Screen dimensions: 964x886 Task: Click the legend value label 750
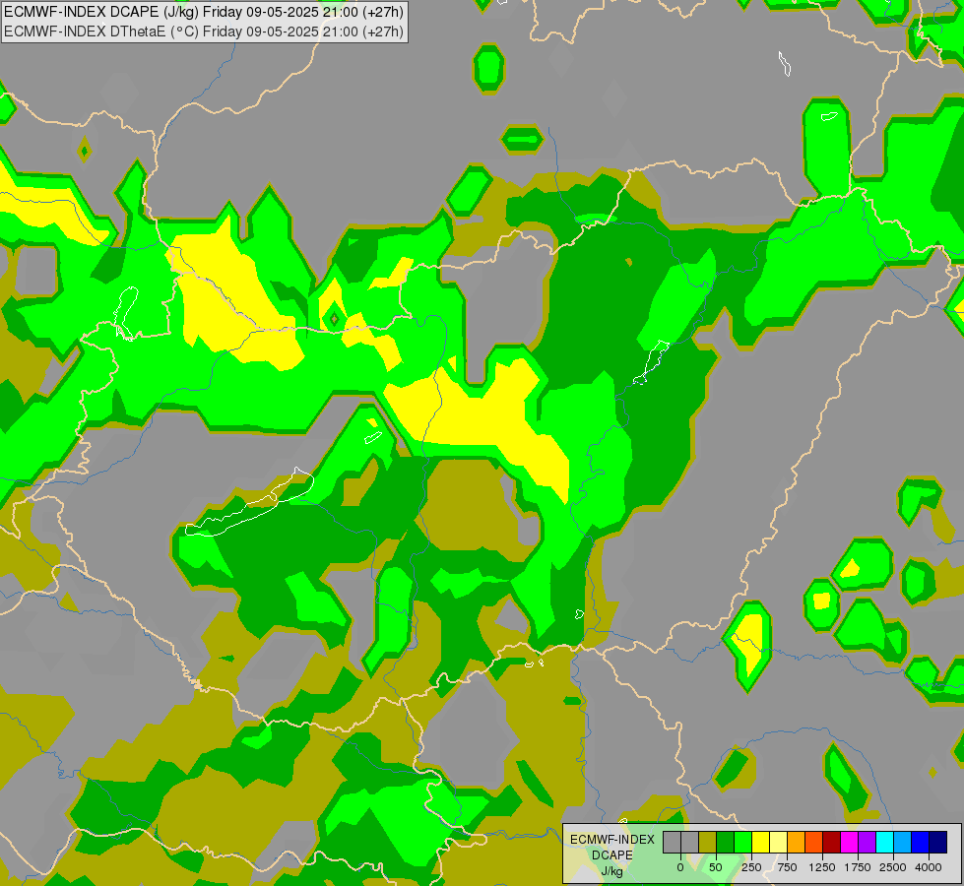[787, 867]
